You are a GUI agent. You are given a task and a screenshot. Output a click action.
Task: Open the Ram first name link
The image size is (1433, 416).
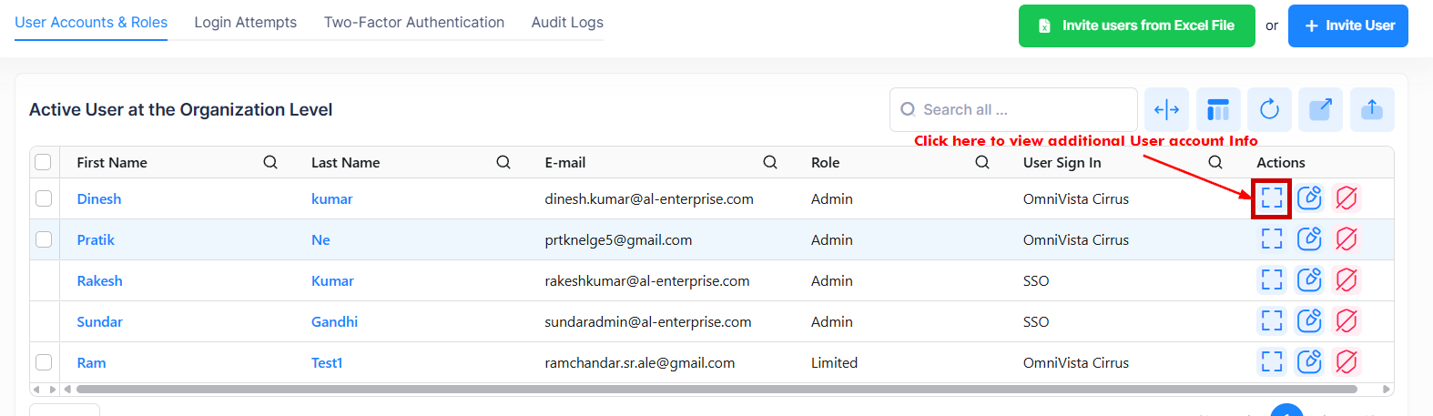tap(91, 362)
